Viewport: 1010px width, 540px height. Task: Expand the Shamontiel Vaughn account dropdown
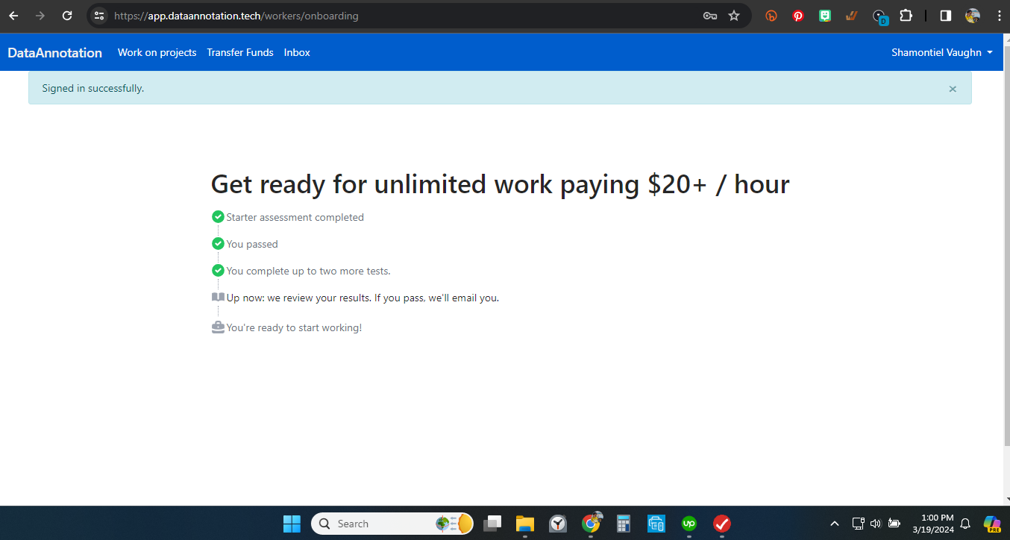click(941, 52)
